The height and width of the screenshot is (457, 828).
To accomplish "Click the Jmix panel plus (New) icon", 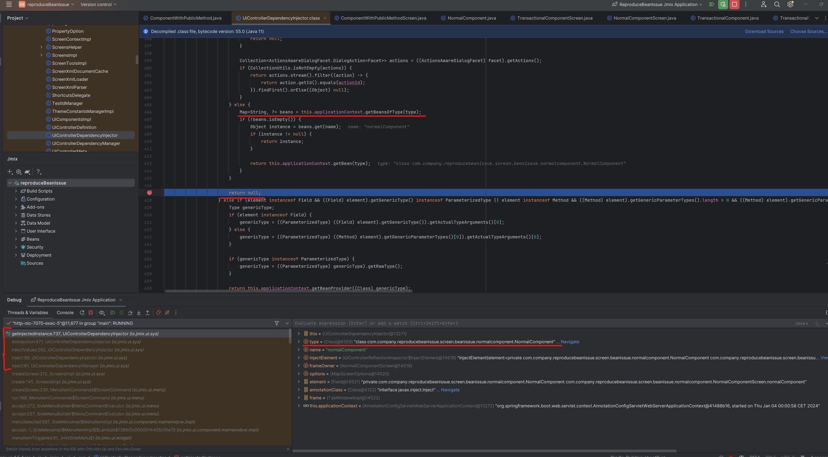I will click(10, 172).
